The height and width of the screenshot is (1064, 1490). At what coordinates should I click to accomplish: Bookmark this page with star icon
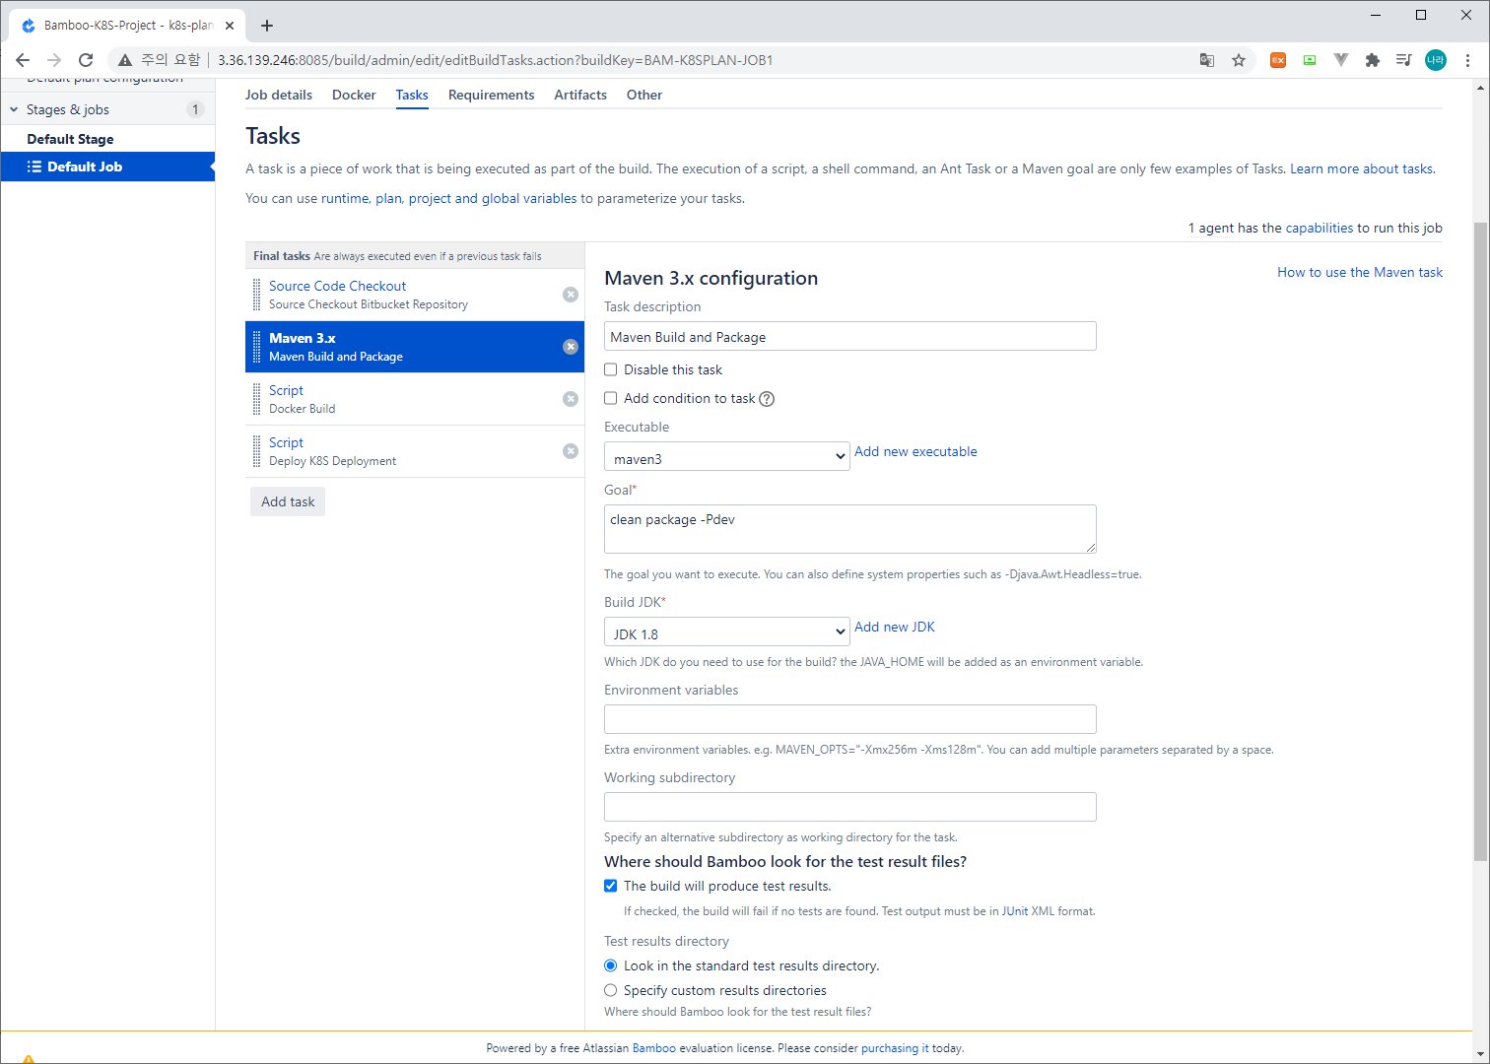pyautogui.click(x=1239, y=60)
